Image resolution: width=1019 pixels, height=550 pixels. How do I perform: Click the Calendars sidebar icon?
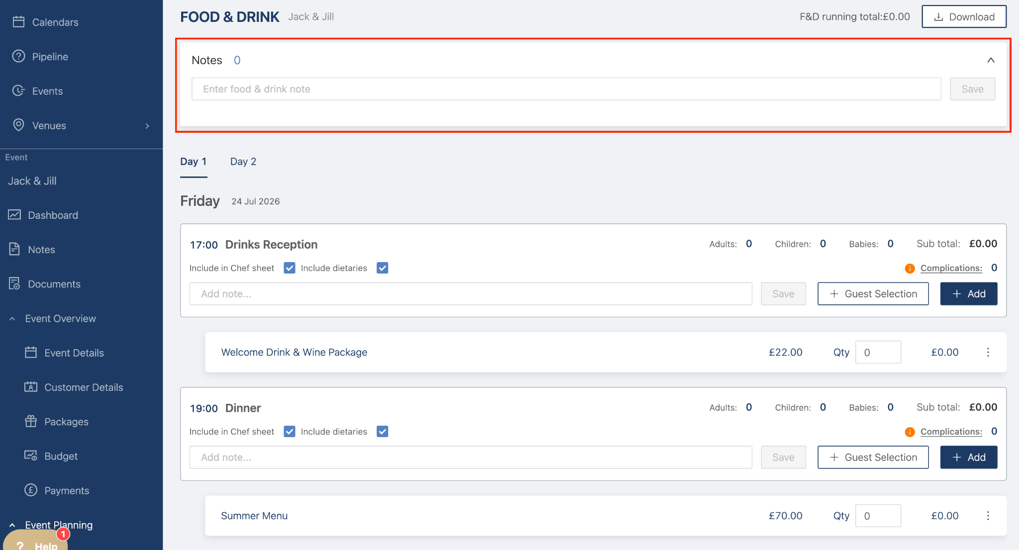click(18, 22)
